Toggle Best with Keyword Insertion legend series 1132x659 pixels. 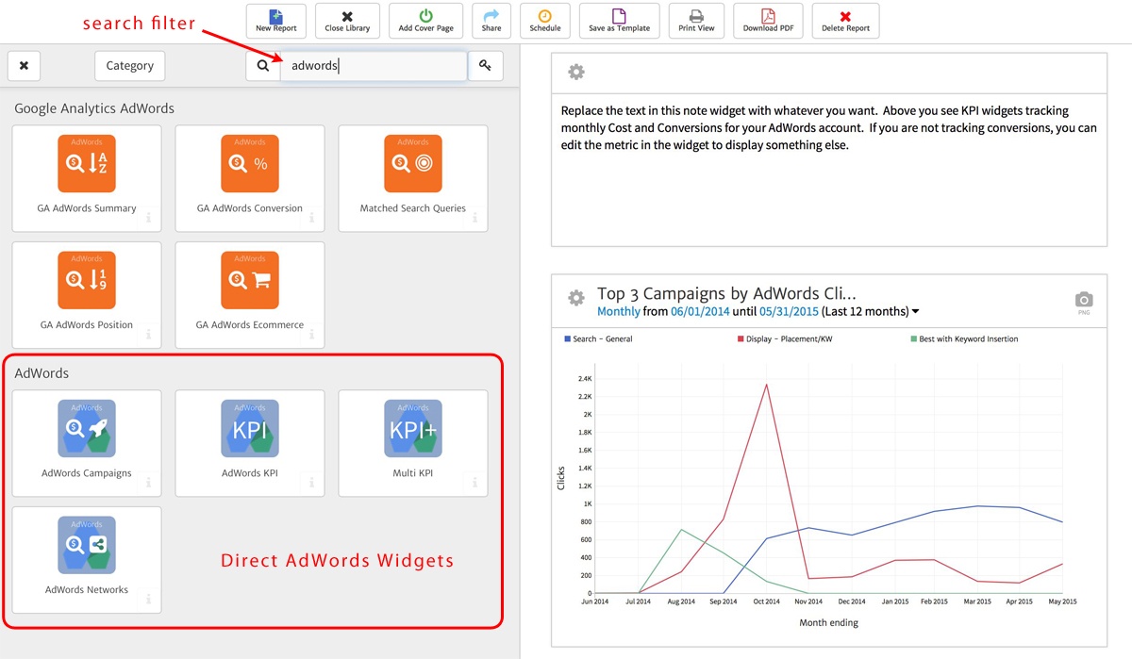click(x=963, y=338)
